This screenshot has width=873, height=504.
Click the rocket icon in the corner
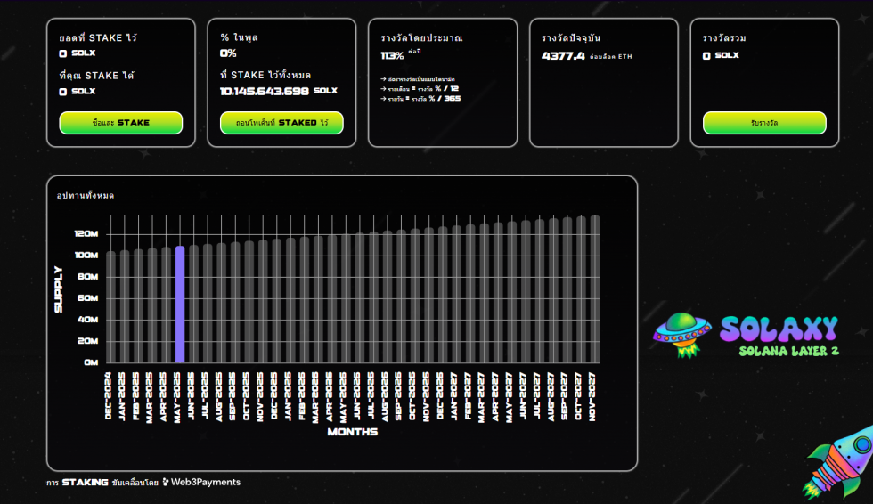coord(841,461)
